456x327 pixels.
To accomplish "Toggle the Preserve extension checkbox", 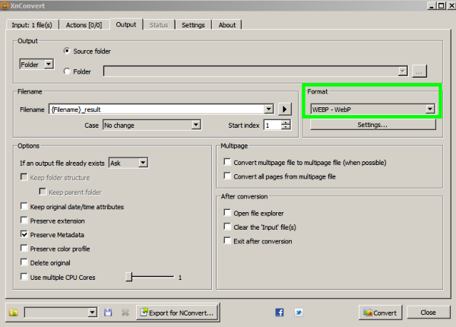I will (24, 221).
